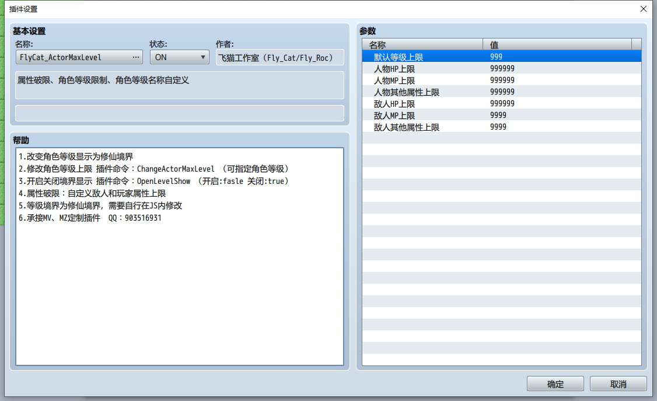Click help line about ChangeActorMaxLevel command

click(x=154, y=169)
